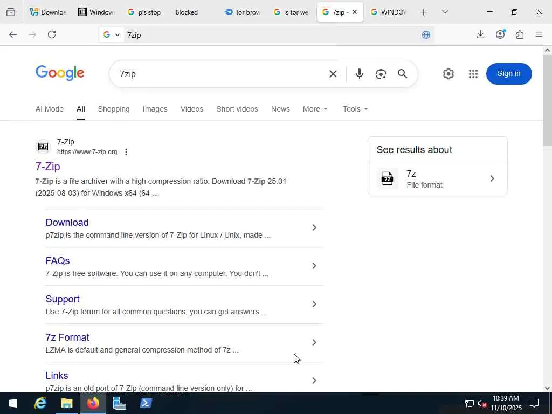Open PowerShell from taskbar

146,403
